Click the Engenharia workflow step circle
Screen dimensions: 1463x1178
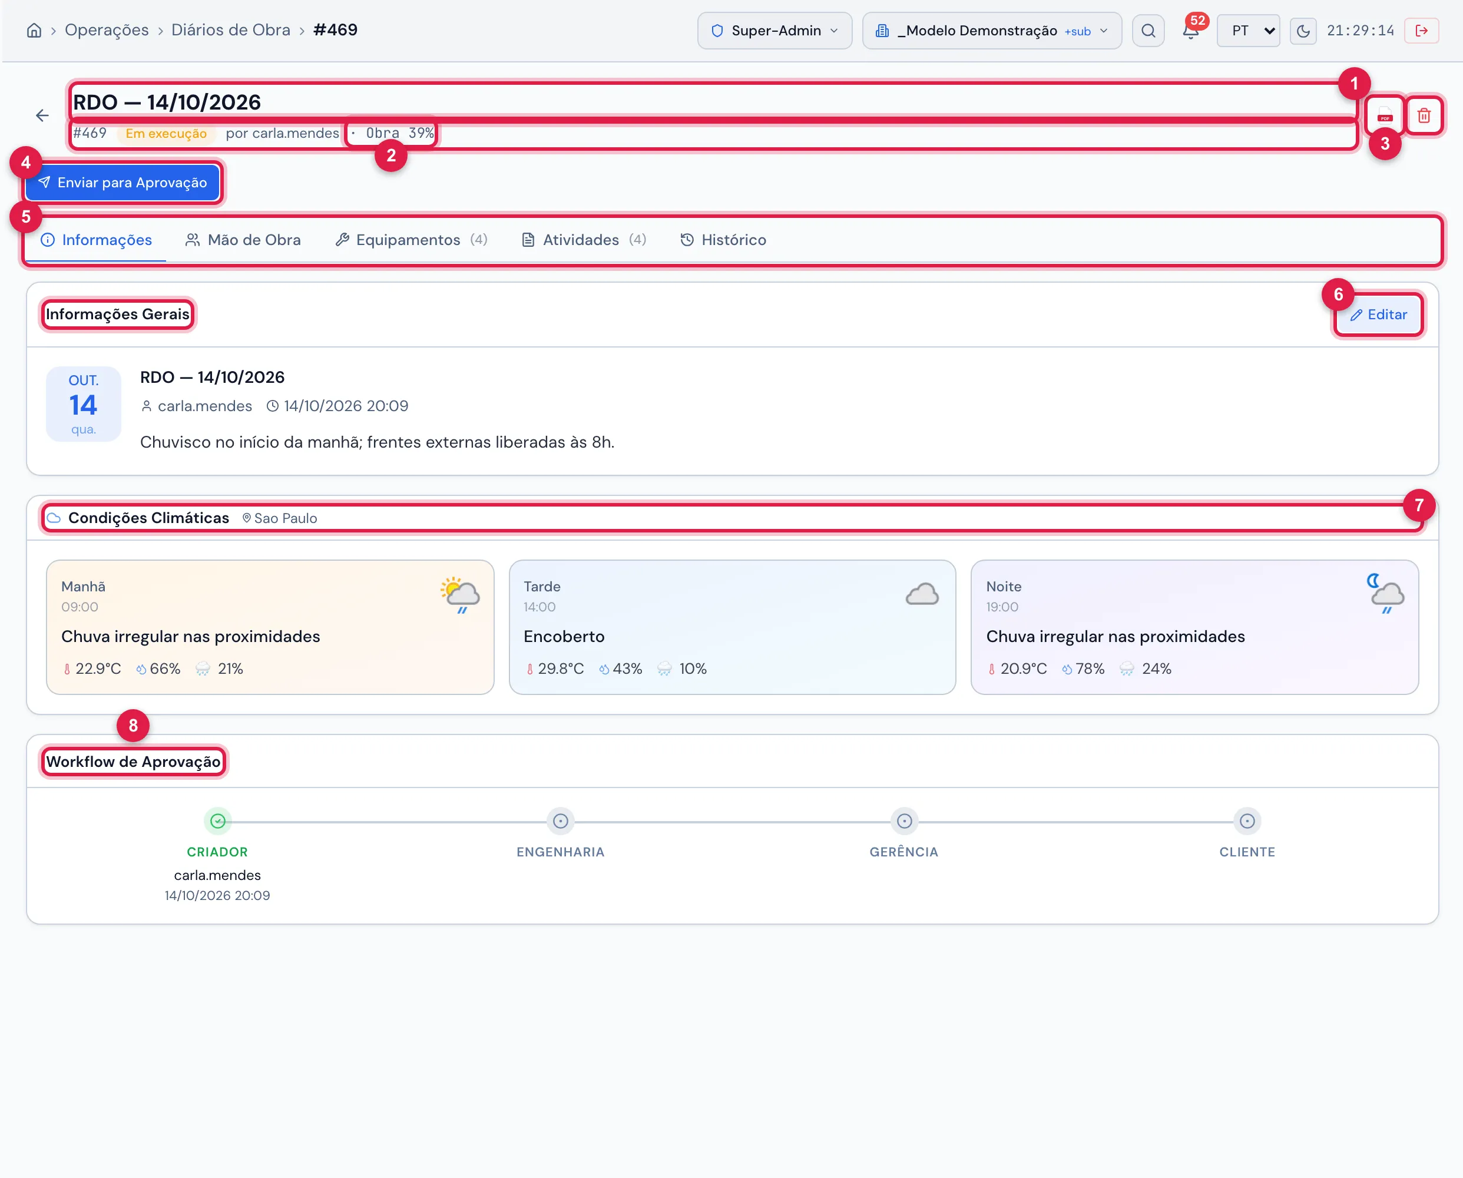[561, 821]
